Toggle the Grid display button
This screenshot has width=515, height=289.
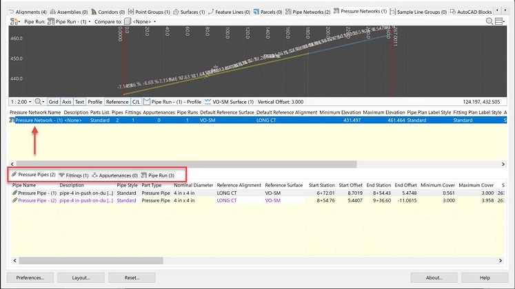[53, 102]
